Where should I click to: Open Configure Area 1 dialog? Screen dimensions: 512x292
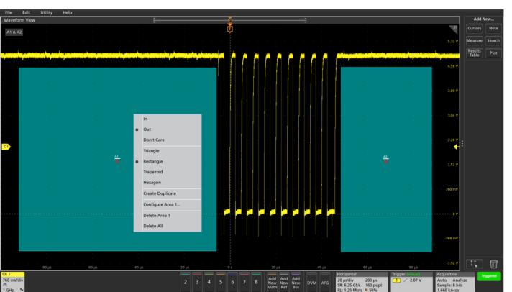(168, 204)
